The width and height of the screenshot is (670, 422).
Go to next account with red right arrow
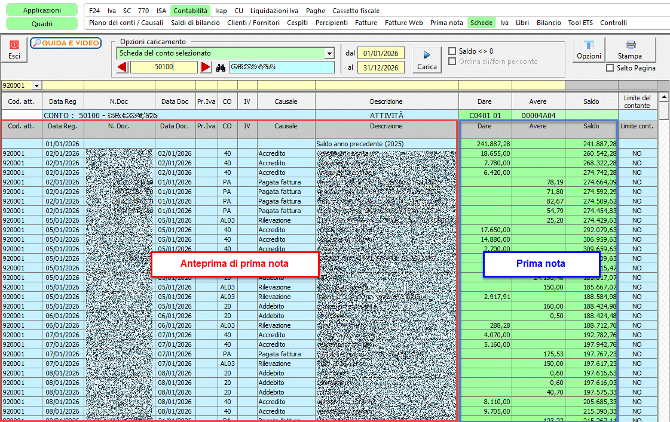206,67
